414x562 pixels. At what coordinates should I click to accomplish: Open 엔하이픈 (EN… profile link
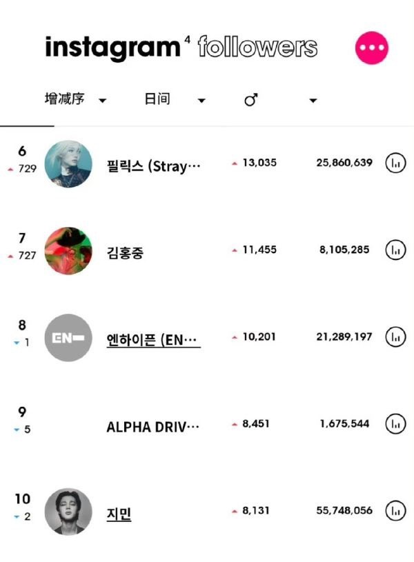coord(153,339)
